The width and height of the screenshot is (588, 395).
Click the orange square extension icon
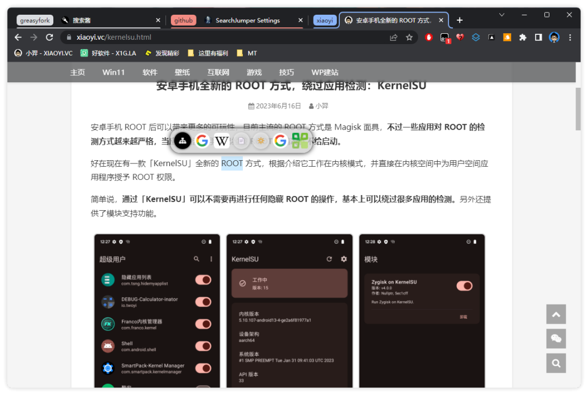click(x=507, y=37)
